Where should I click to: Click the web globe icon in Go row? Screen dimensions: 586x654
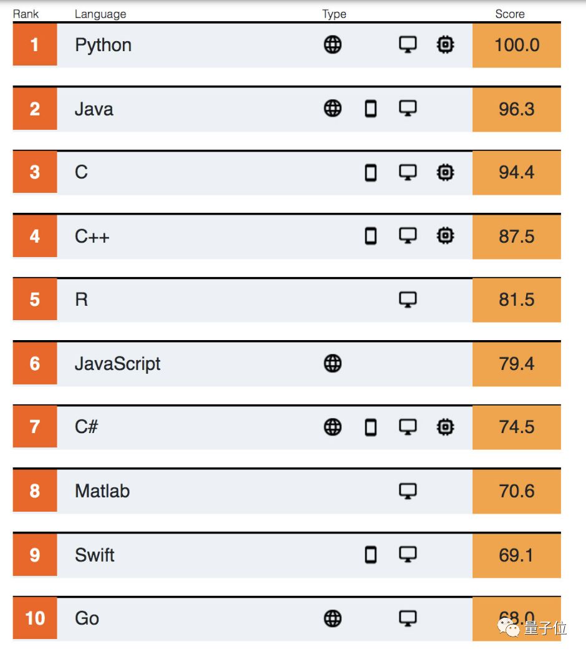coord(333,618)
